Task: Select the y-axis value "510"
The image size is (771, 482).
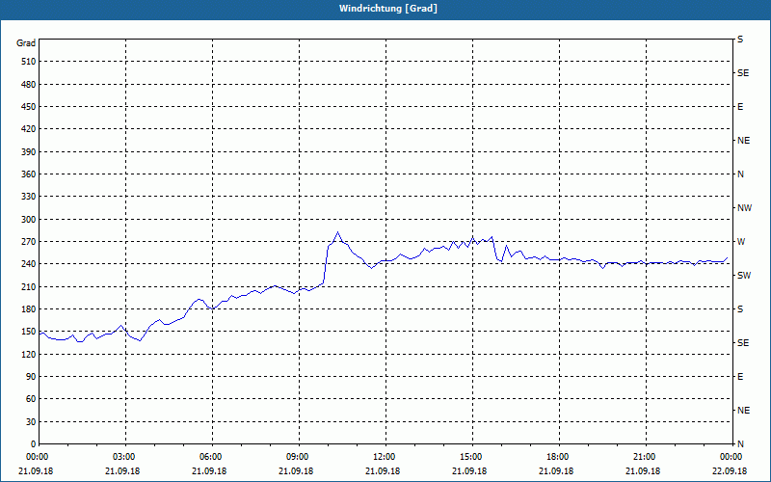Action: [29, 62]
